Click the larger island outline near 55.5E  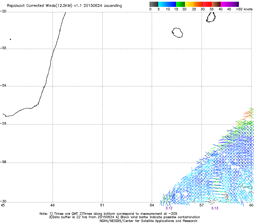(177, 33)
